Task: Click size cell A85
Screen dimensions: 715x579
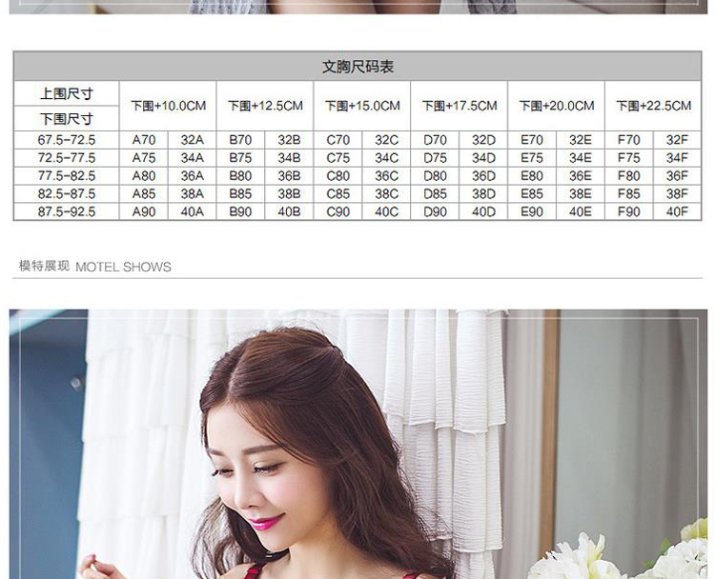Action: [x=144, y=194]
